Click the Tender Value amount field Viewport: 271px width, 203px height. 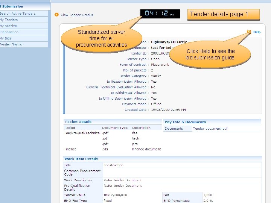coord(115,195)
